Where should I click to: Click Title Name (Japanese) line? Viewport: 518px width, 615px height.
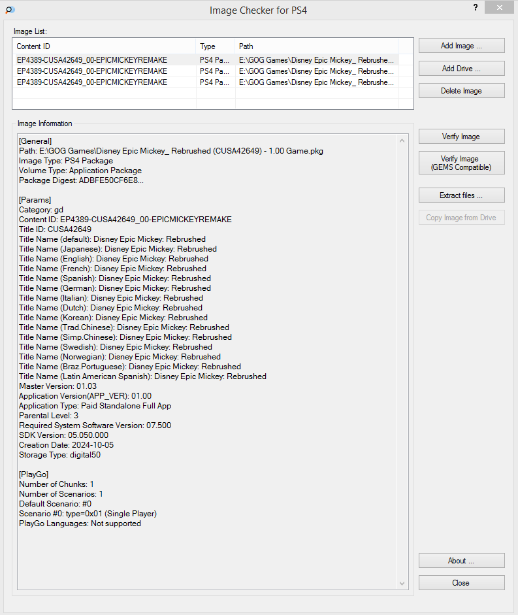118,249
